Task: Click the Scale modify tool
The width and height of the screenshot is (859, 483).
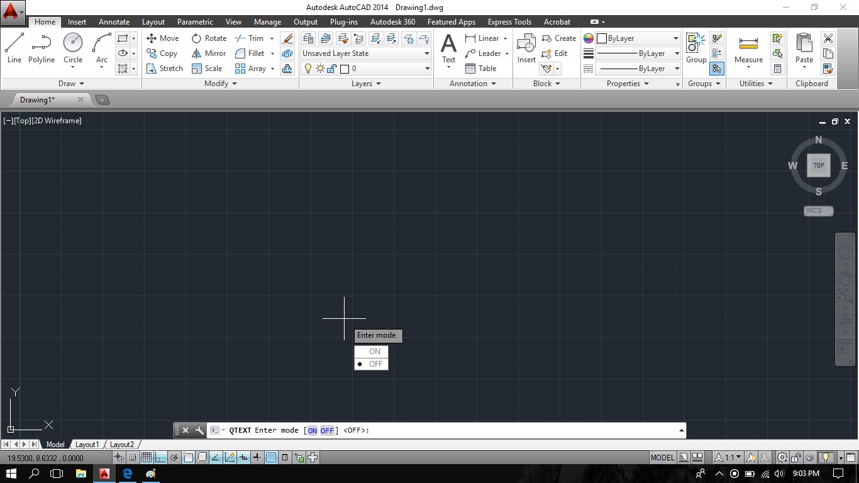Action: pyautogui.click(x=207, y=69)
